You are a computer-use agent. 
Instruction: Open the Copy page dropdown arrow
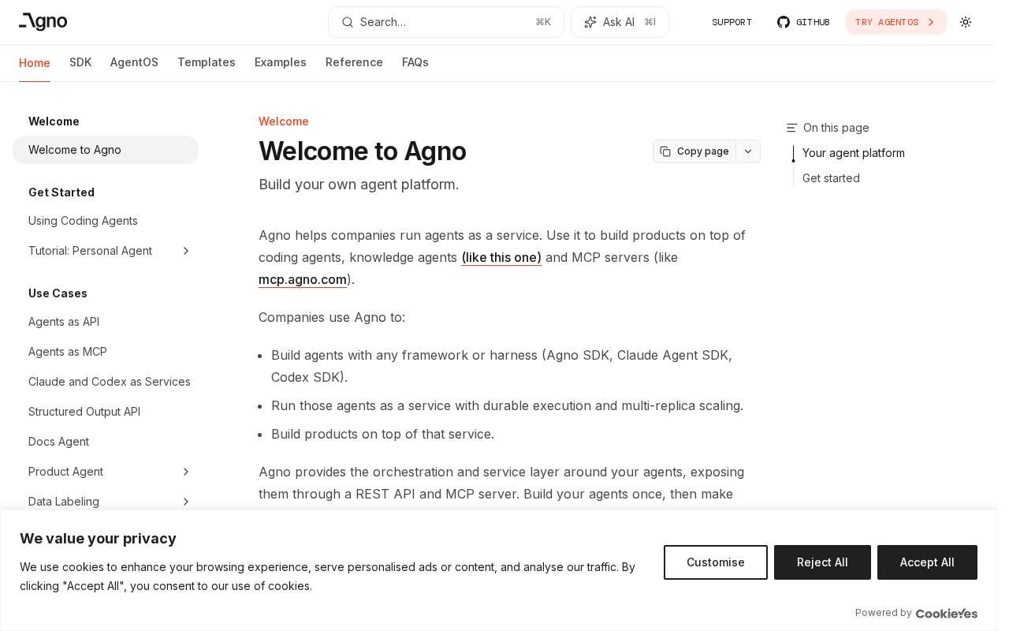(748, 151)
